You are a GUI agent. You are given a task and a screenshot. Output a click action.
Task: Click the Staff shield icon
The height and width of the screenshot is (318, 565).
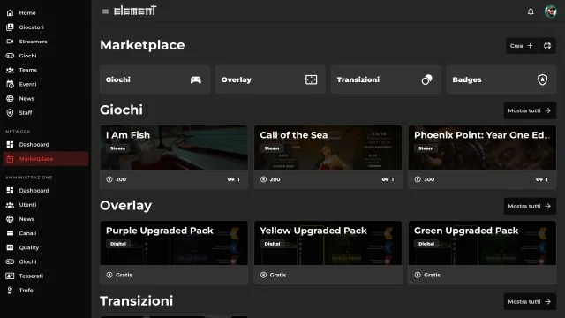click(x=10, y=113)
